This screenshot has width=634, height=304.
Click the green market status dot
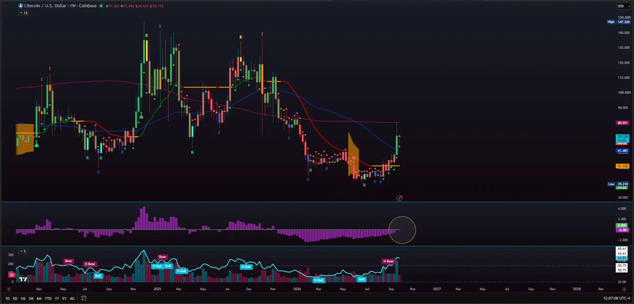101,6
